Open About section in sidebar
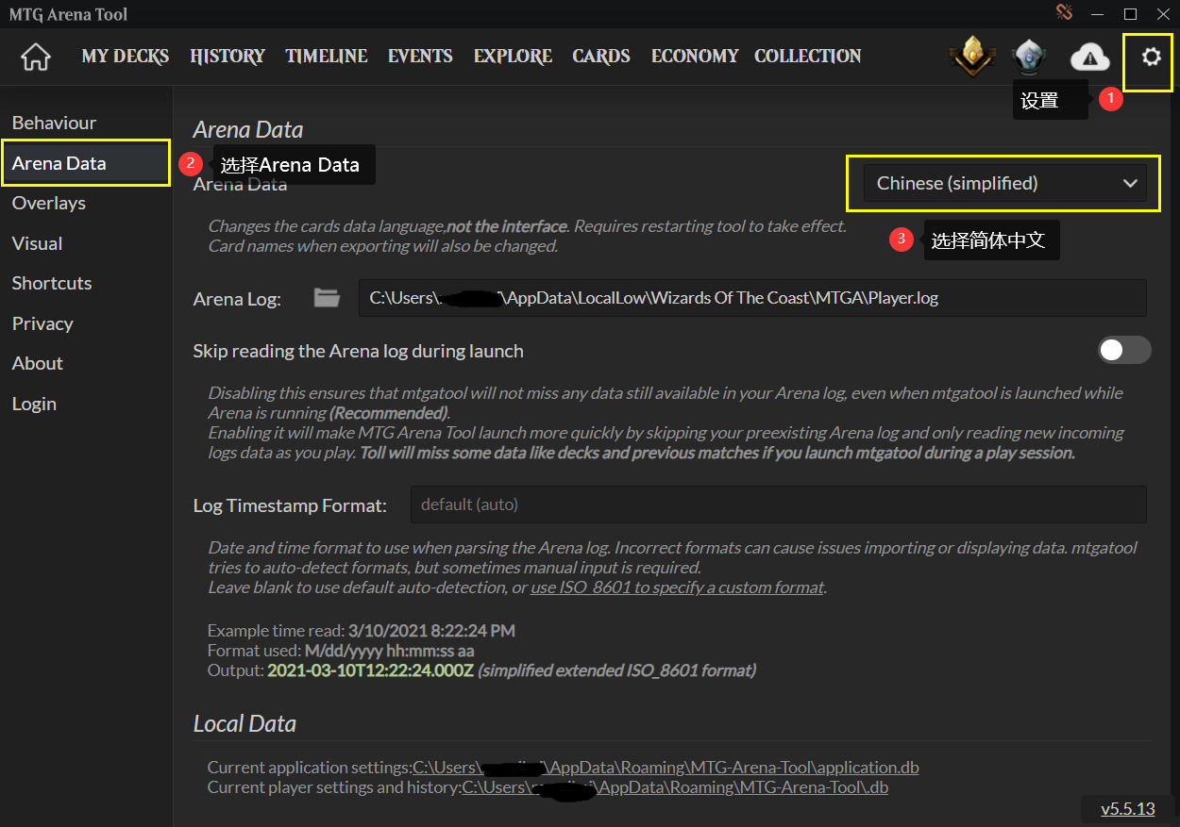Image resolution: width=1180 pixels, height=827 pixels. coord(86,363)
